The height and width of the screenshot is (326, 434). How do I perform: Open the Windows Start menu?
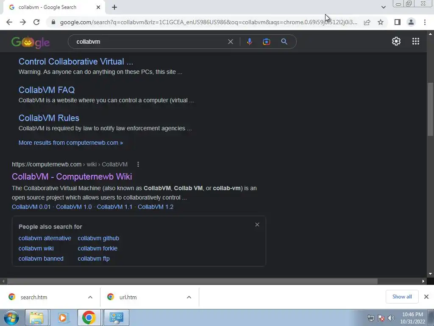pos(11,318)
